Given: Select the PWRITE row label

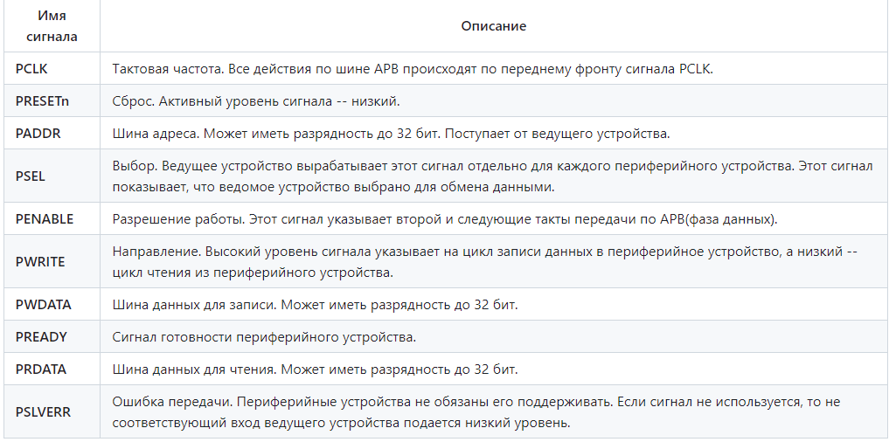Looking at the screenshot, I should tap(40, 262).
